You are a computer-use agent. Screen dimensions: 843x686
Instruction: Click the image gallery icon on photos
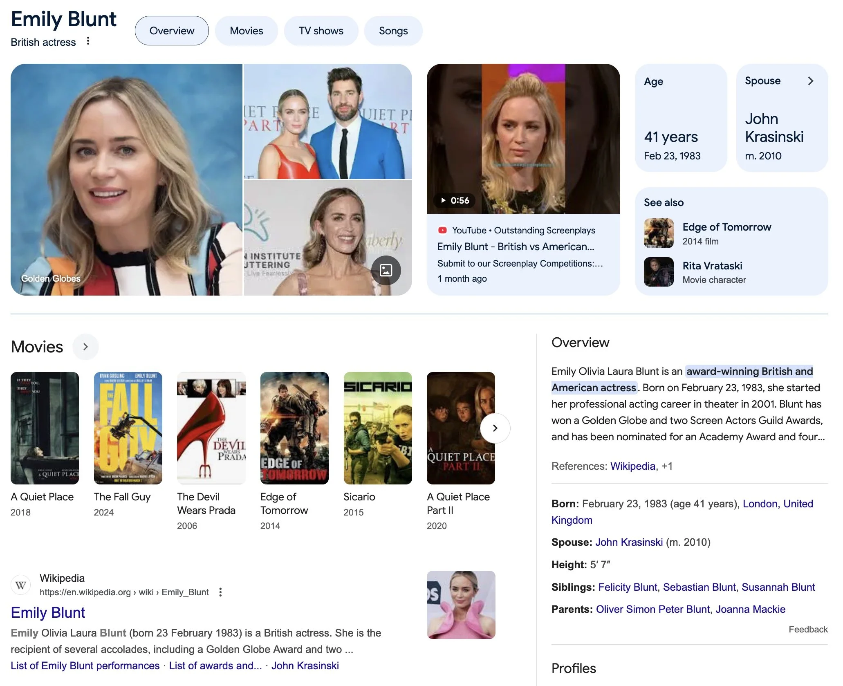point(386,270)
